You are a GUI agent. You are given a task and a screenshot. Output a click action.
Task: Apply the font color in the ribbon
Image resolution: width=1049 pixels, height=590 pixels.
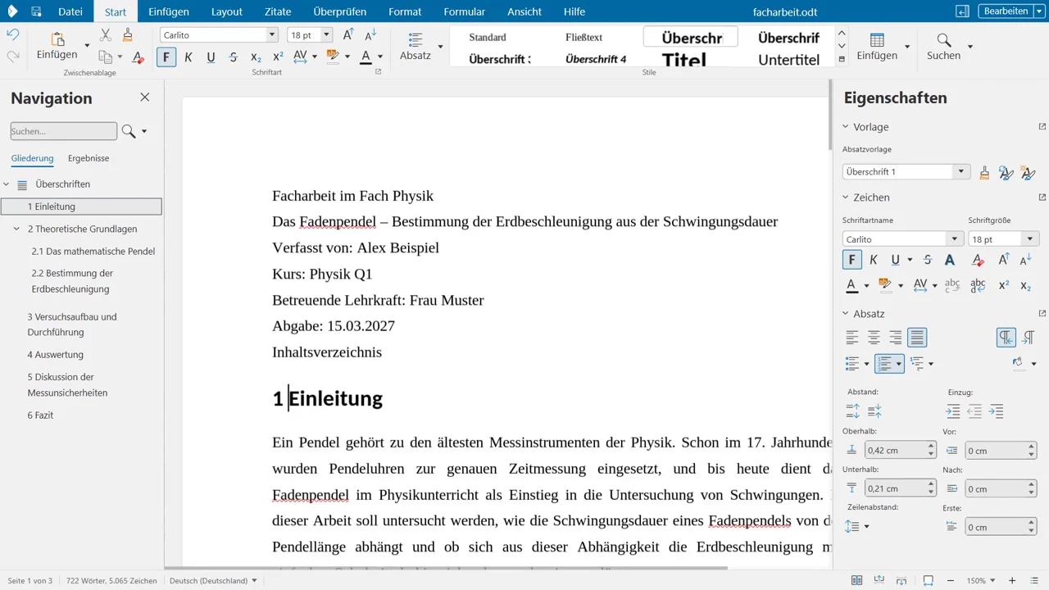[x=366, y=57]
